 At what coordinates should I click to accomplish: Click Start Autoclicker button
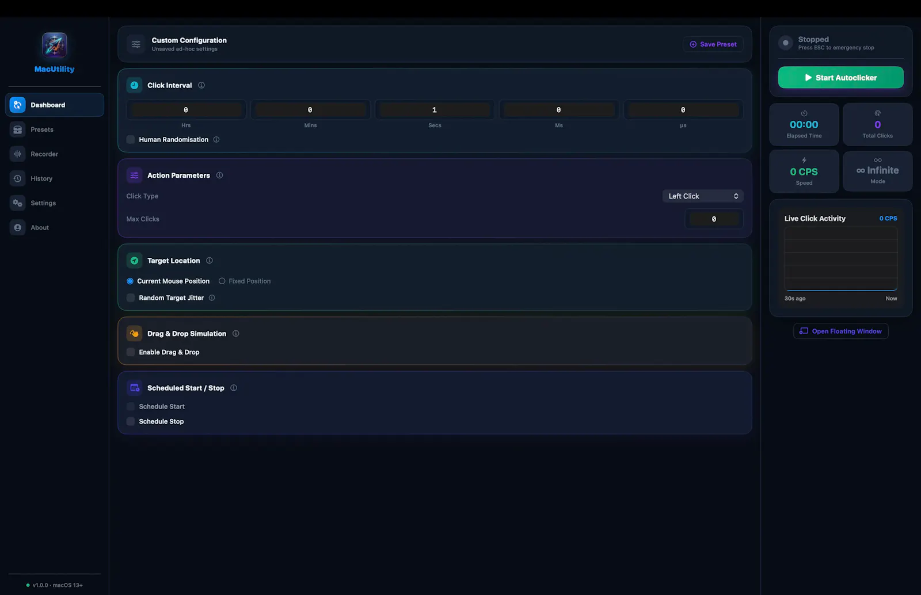841,78
